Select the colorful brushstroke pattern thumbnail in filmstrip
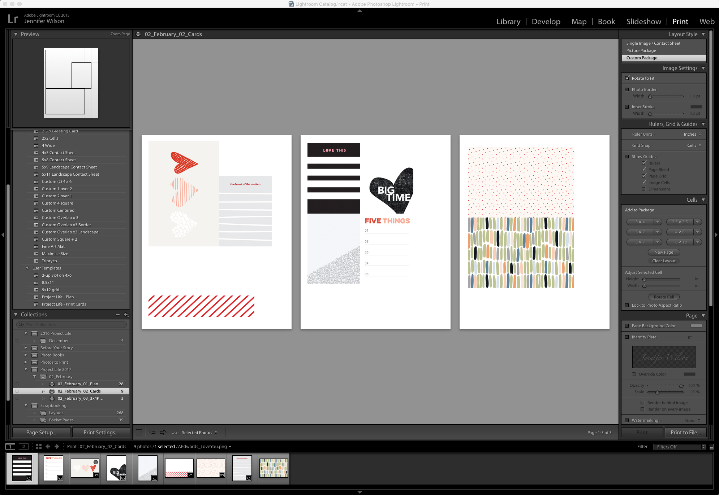The image size is (719, 495). [274, 468]
